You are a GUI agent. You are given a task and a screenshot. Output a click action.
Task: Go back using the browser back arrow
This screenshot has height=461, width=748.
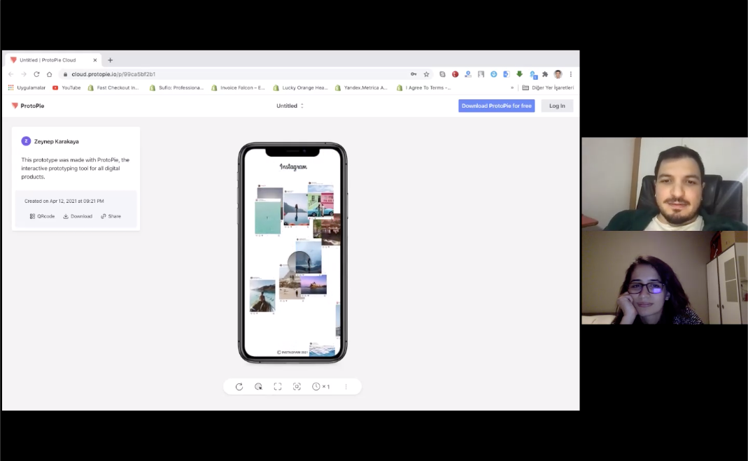(11, 74)
